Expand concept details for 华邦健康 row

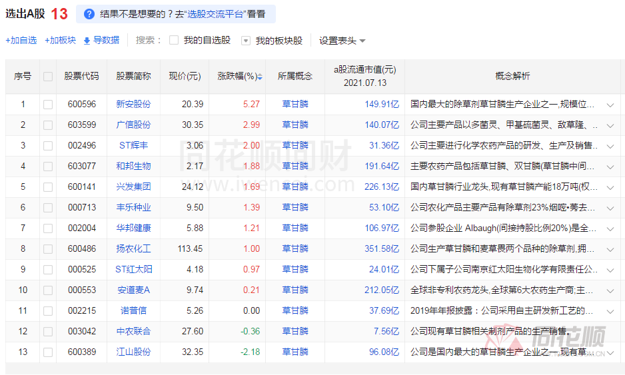click(610, 229)
